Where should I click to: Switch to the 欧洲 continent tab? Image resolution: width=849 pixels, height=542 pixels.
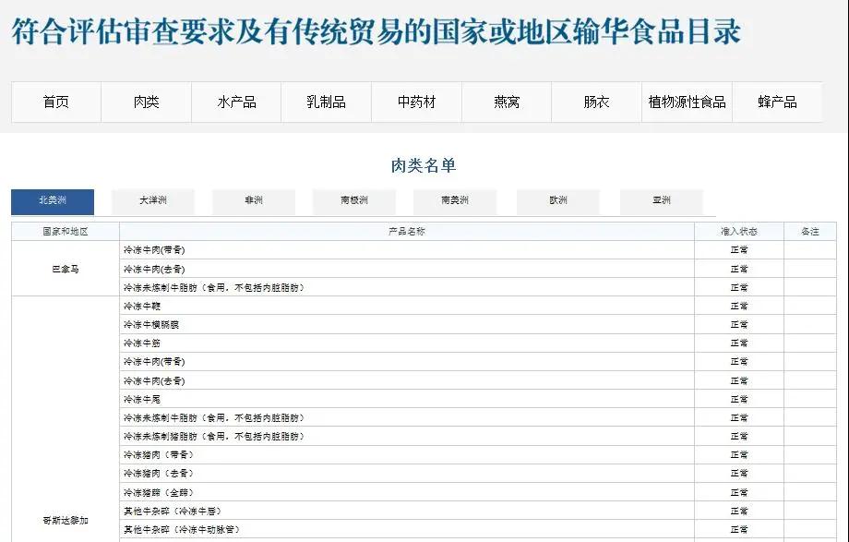(x=558, y=200)
